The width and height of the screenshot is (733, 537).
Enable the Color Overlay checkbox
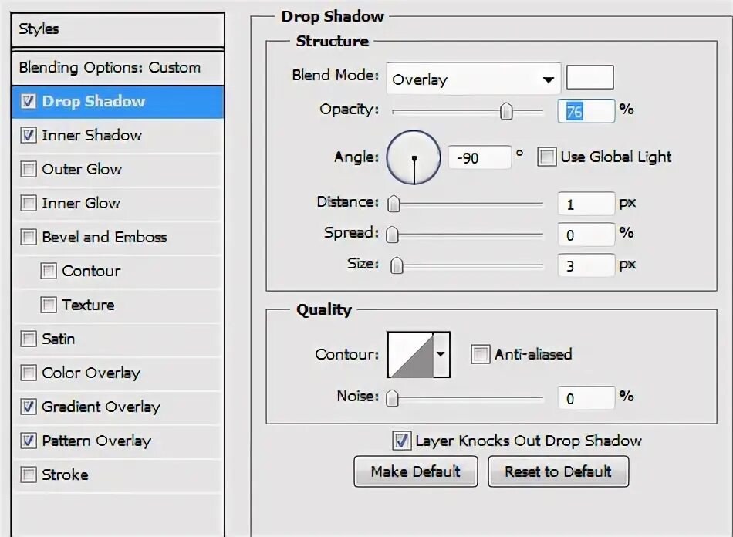(x=28, y=373)
